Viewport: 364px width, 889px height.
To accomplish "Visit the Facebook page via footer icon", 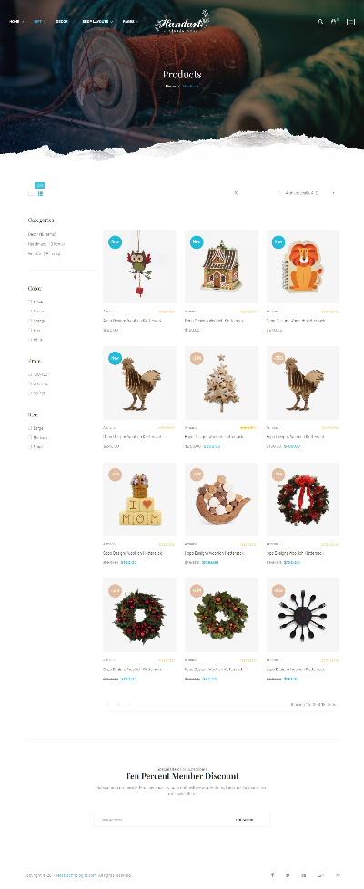I will pos(272,875).
